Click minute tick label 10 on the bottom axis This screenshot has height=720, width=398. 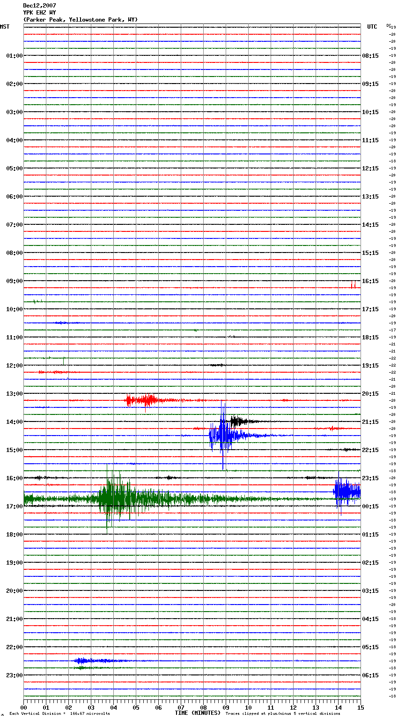click(248, 707)
